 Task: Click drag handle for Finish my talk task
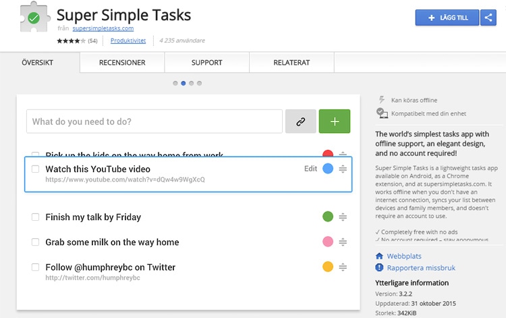click(x=343, y=217)
